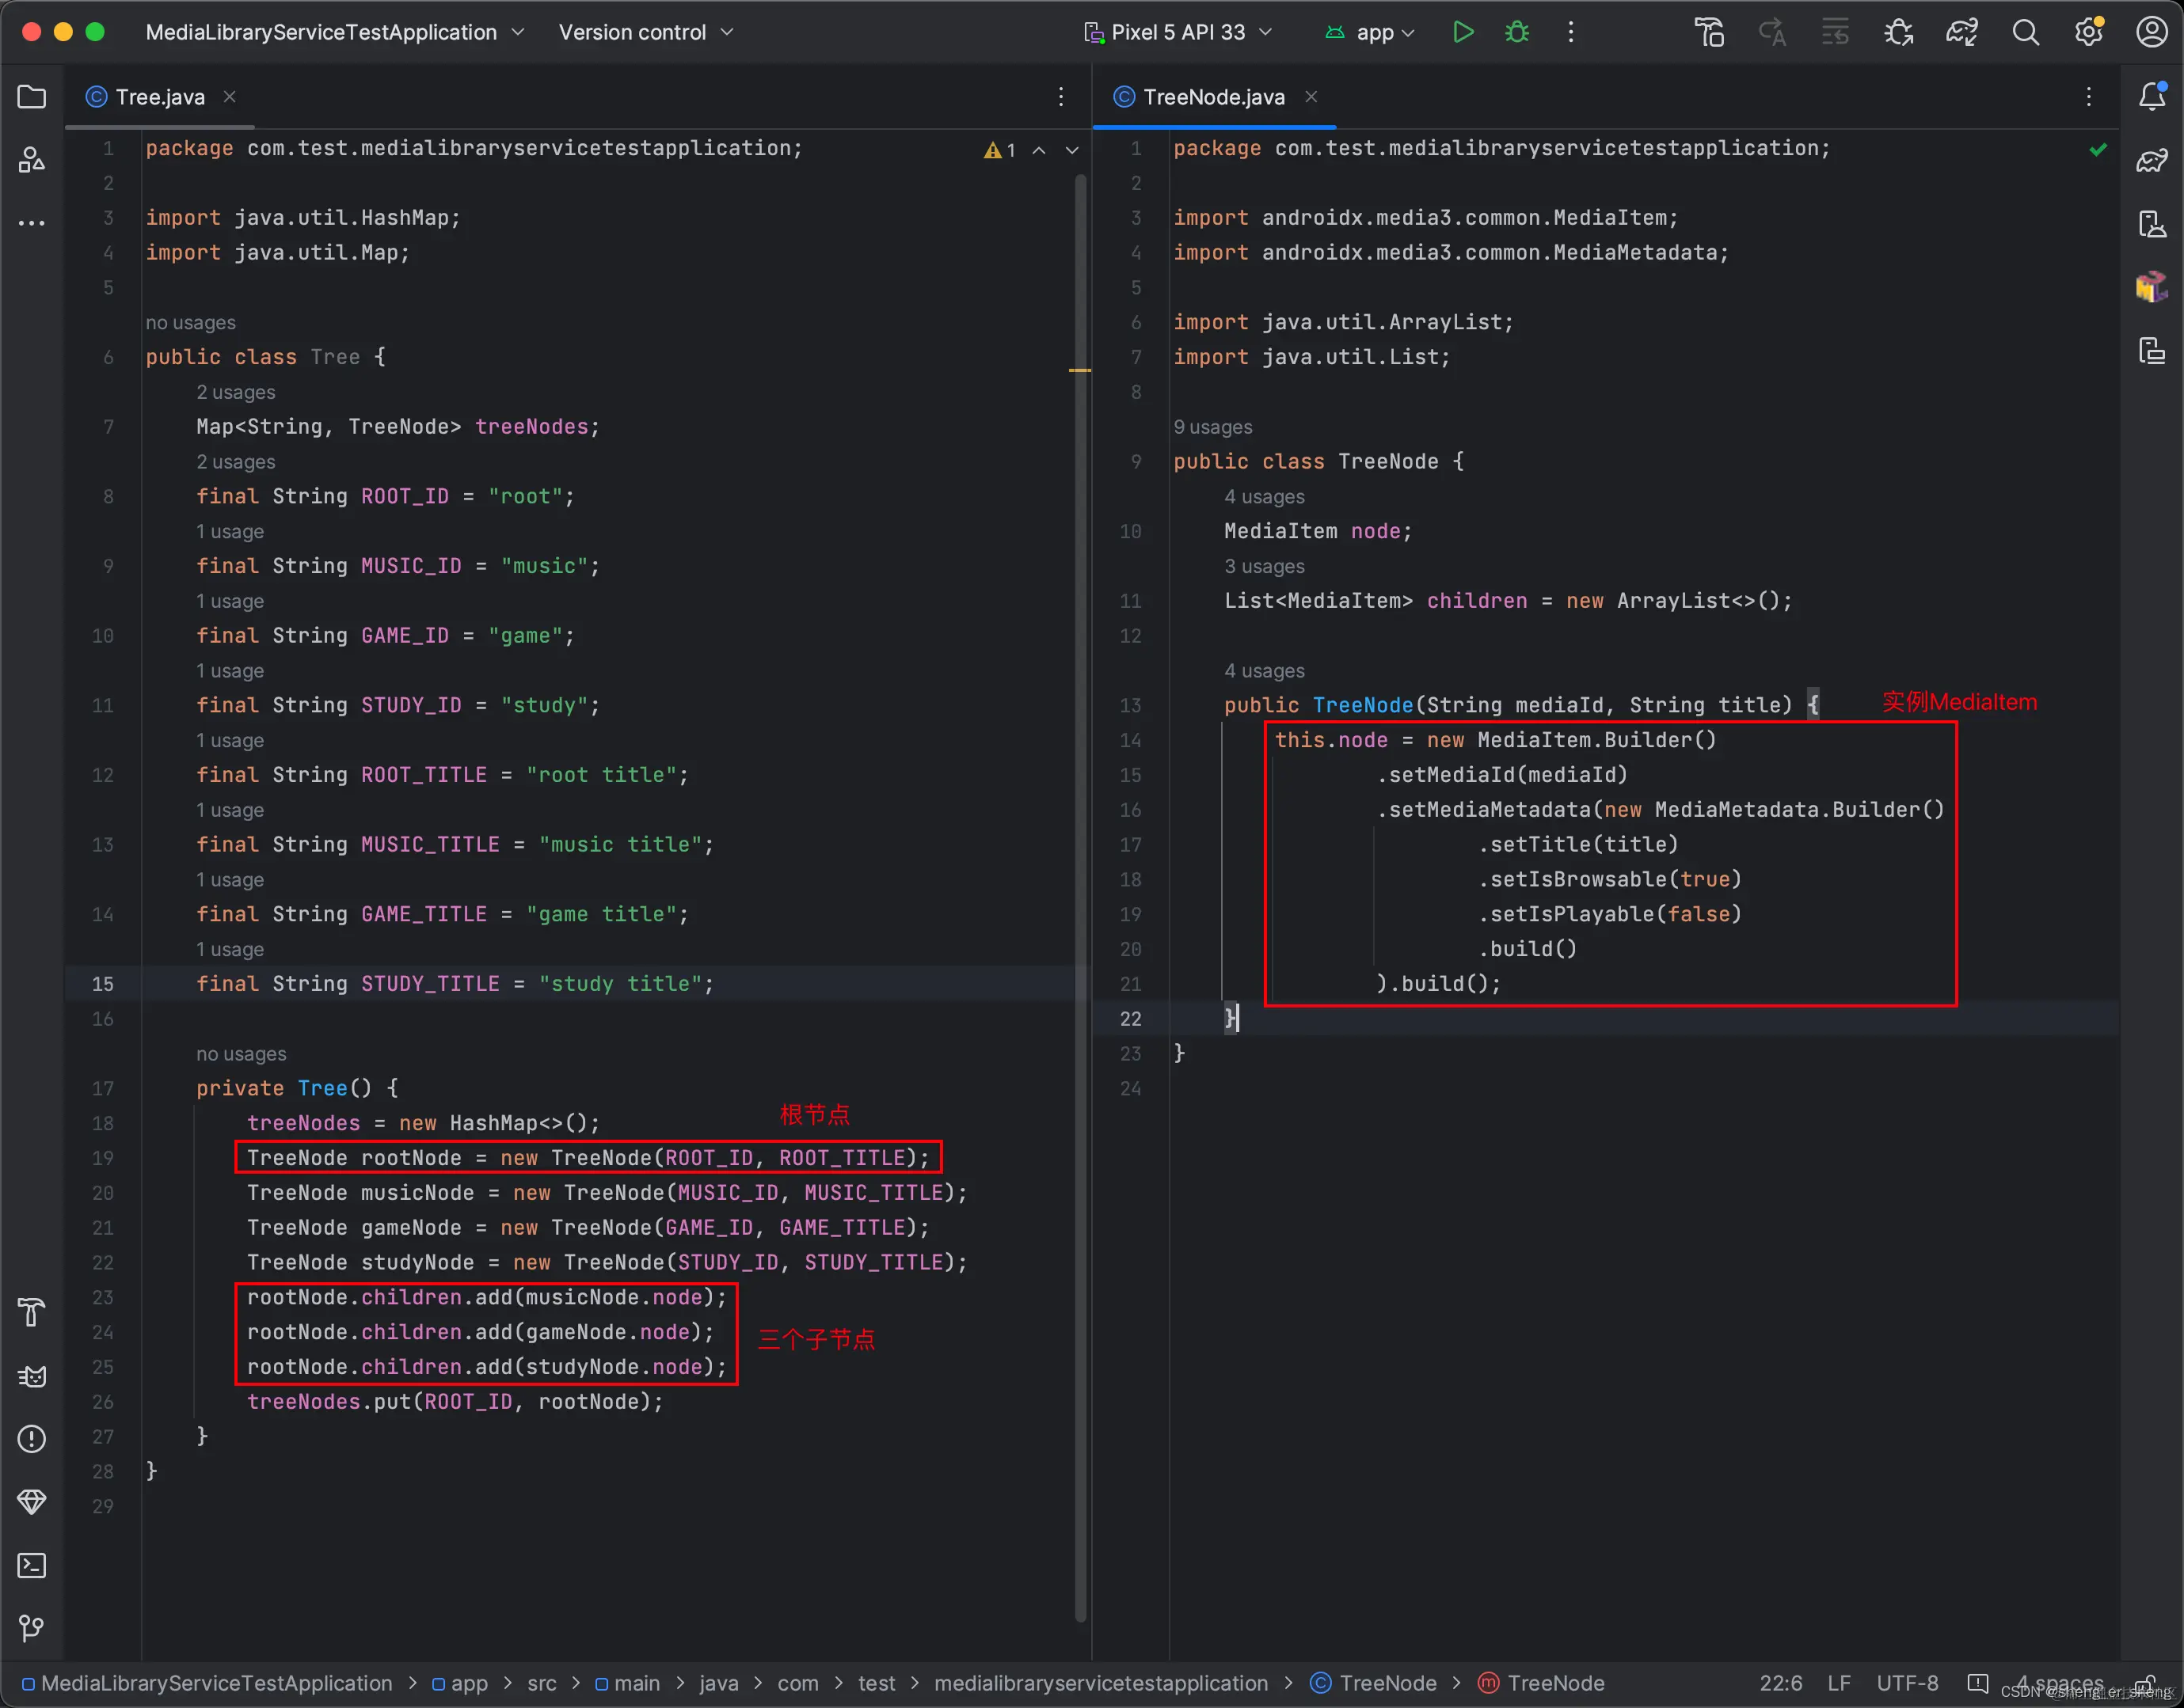Viewport: 2184px width, 1708px height.
Task: Open the Project folder tool window
Action: click(x=32, y=97)
